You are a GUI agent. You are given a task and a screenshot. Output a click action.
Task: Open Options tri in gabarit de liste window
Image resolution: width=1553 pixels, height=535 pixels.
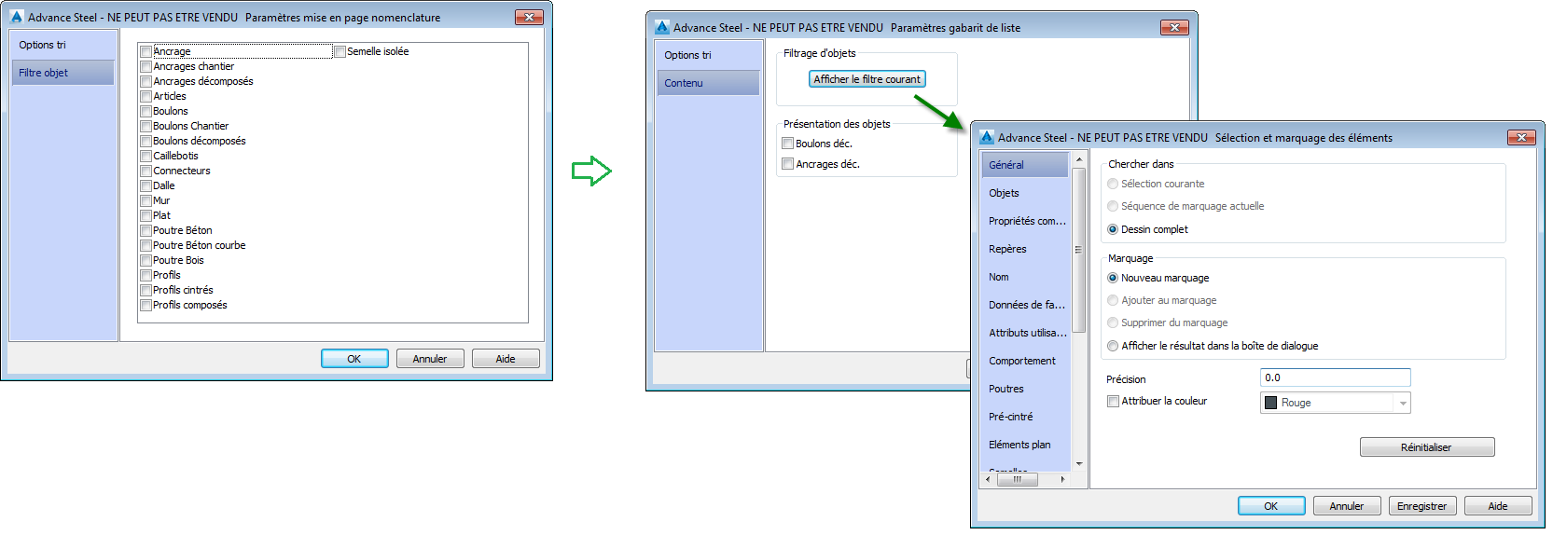pyautogui.click(x=708, y=55)
